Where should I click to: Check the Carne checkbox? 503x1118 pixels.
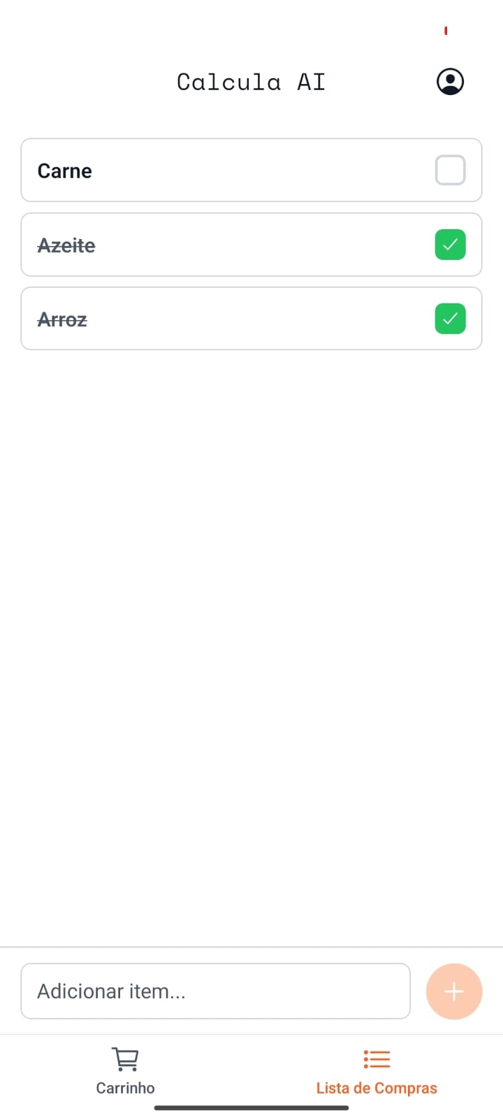450,170
